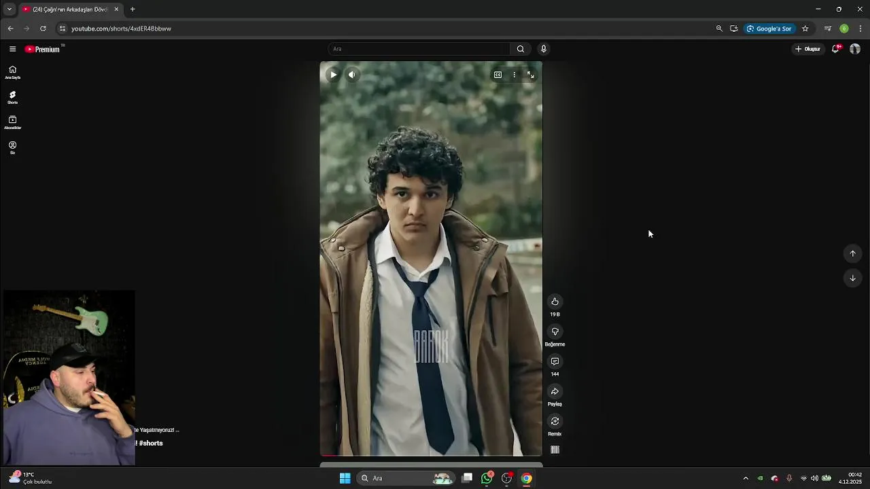
Task: Open the Chrome profile avatar
Action: point(844,29)
